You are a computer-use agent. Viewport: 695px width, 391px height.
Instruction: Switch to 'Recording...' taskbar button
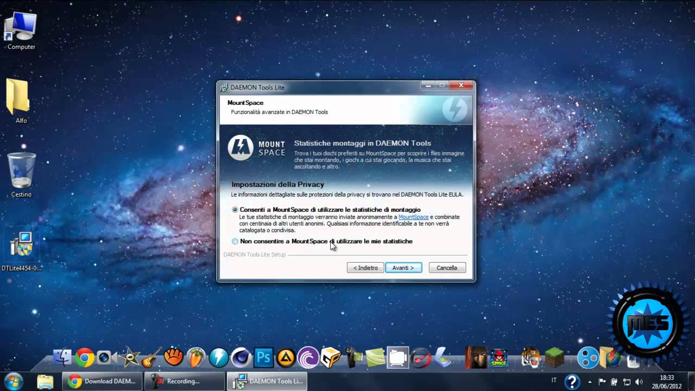pos(185,381)
